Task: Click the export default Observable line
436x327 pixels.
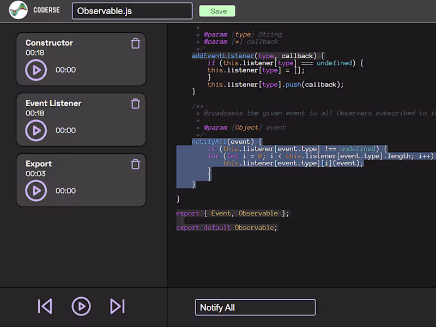Action: point(227,227)
